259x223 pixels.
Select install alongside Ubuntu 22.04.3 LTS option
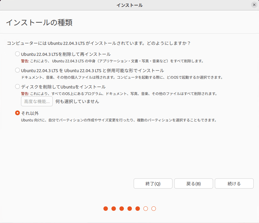(x=17, y=70)
